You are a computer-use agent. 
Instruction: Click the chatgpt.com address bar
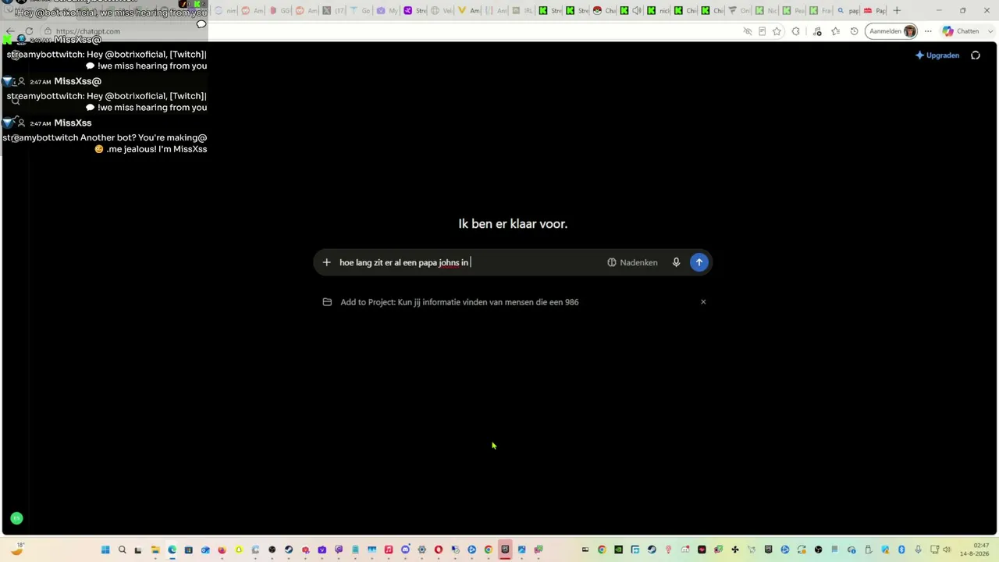tap(390, 31)
